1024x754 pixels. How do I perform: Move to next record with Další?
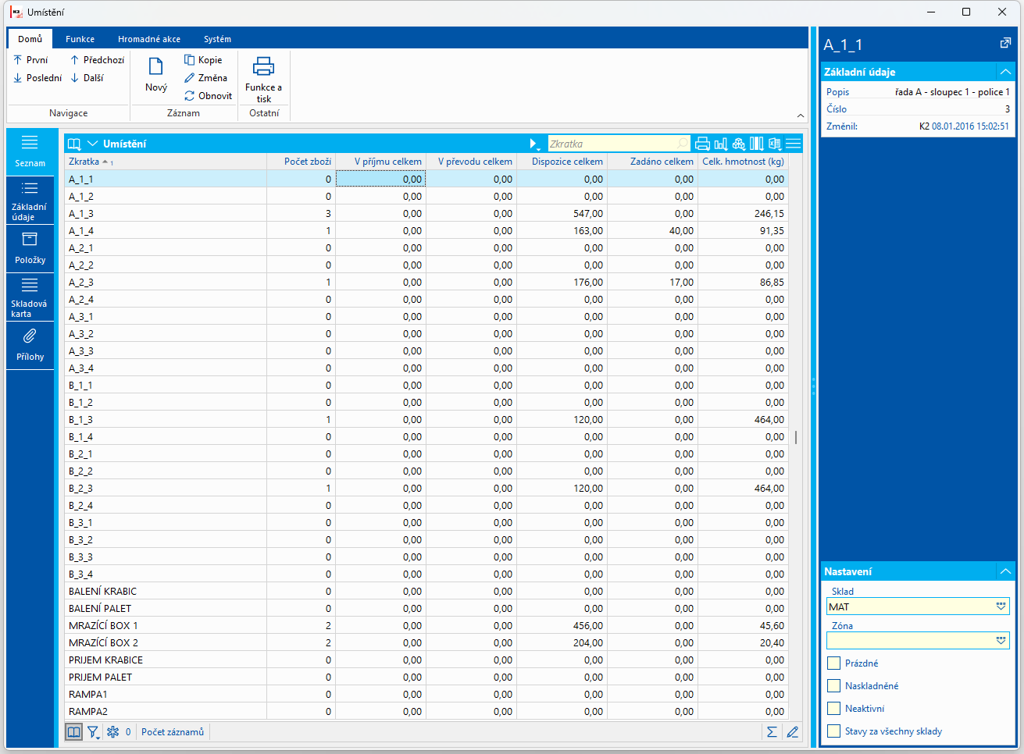[x=87, y=77]
